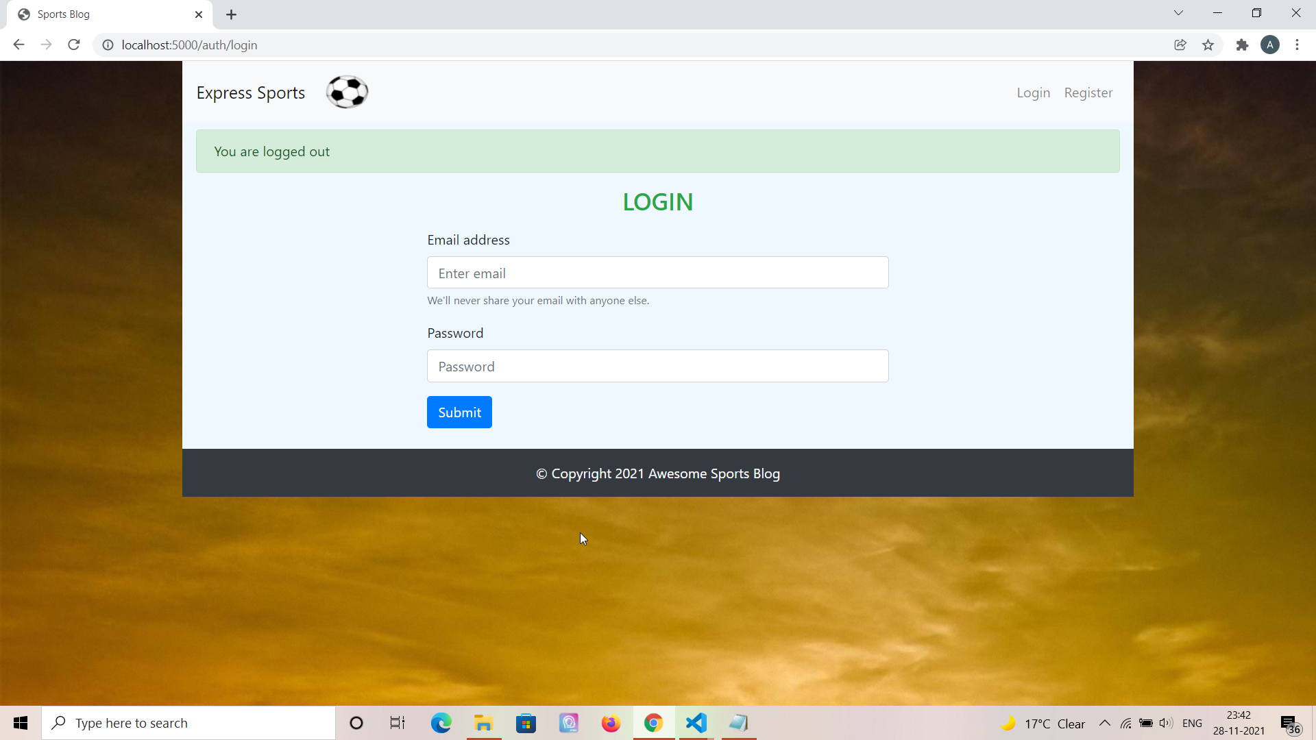Screen dimensions: 1316x740
Task: Open the Register nav link
Action: (1088, 92)
